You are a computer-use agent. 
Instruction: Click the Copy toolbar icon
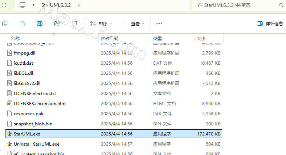[x=5, y=23]
